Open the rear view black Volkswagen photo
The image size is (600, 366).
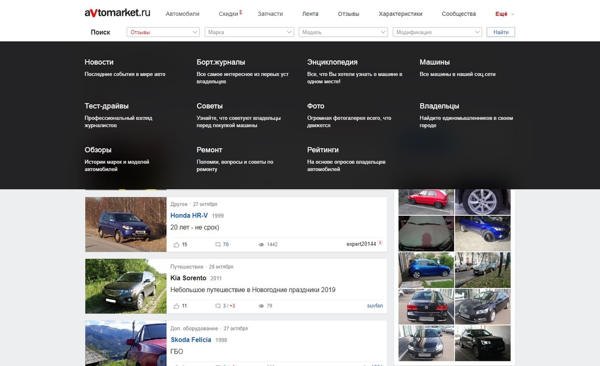(427, 307)
